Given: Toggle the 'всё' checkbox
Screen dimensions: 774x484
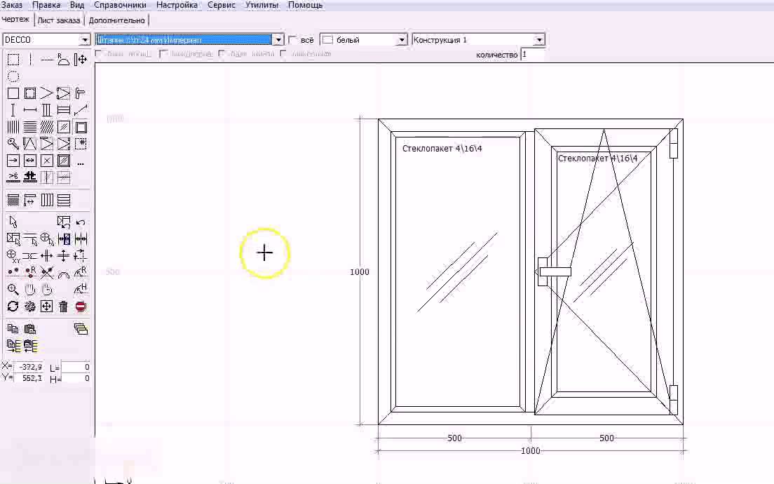Looking at the screenshot, I should (x=293, y=39).
